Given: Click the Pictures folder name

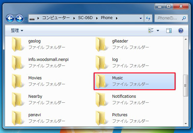Looking at the screenshot, I should [120, 115].
